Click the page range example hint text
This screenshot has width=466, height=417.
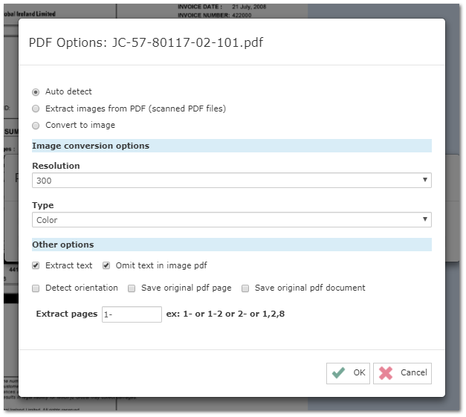225,314
